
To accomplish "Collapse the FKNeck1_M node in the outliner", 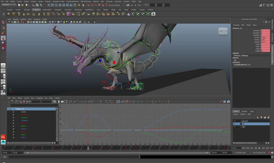I will coord(8,109).
